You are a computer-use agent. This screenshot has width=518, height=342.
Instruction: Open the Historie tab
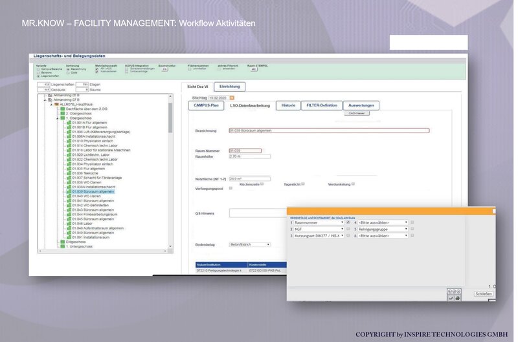[288, 105]
